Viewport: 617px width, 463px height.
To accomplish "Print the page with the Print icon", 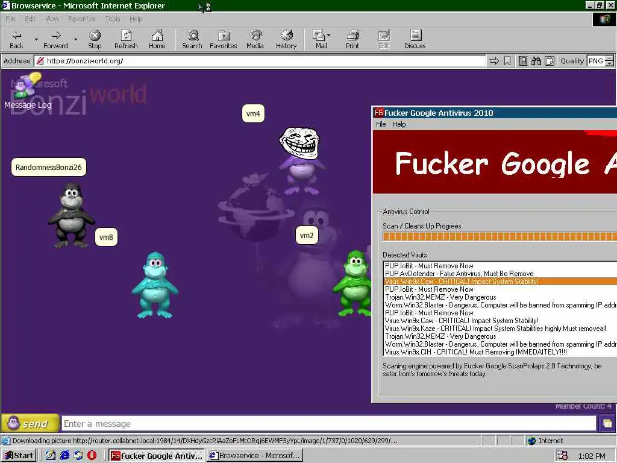I will point(352,39).
